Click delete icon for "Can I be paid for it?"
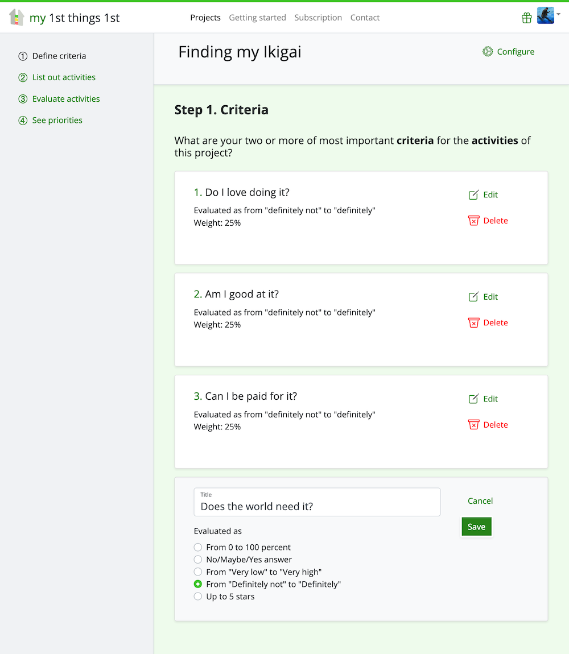The width and height of the screenshot is (569, 654). 473,425
